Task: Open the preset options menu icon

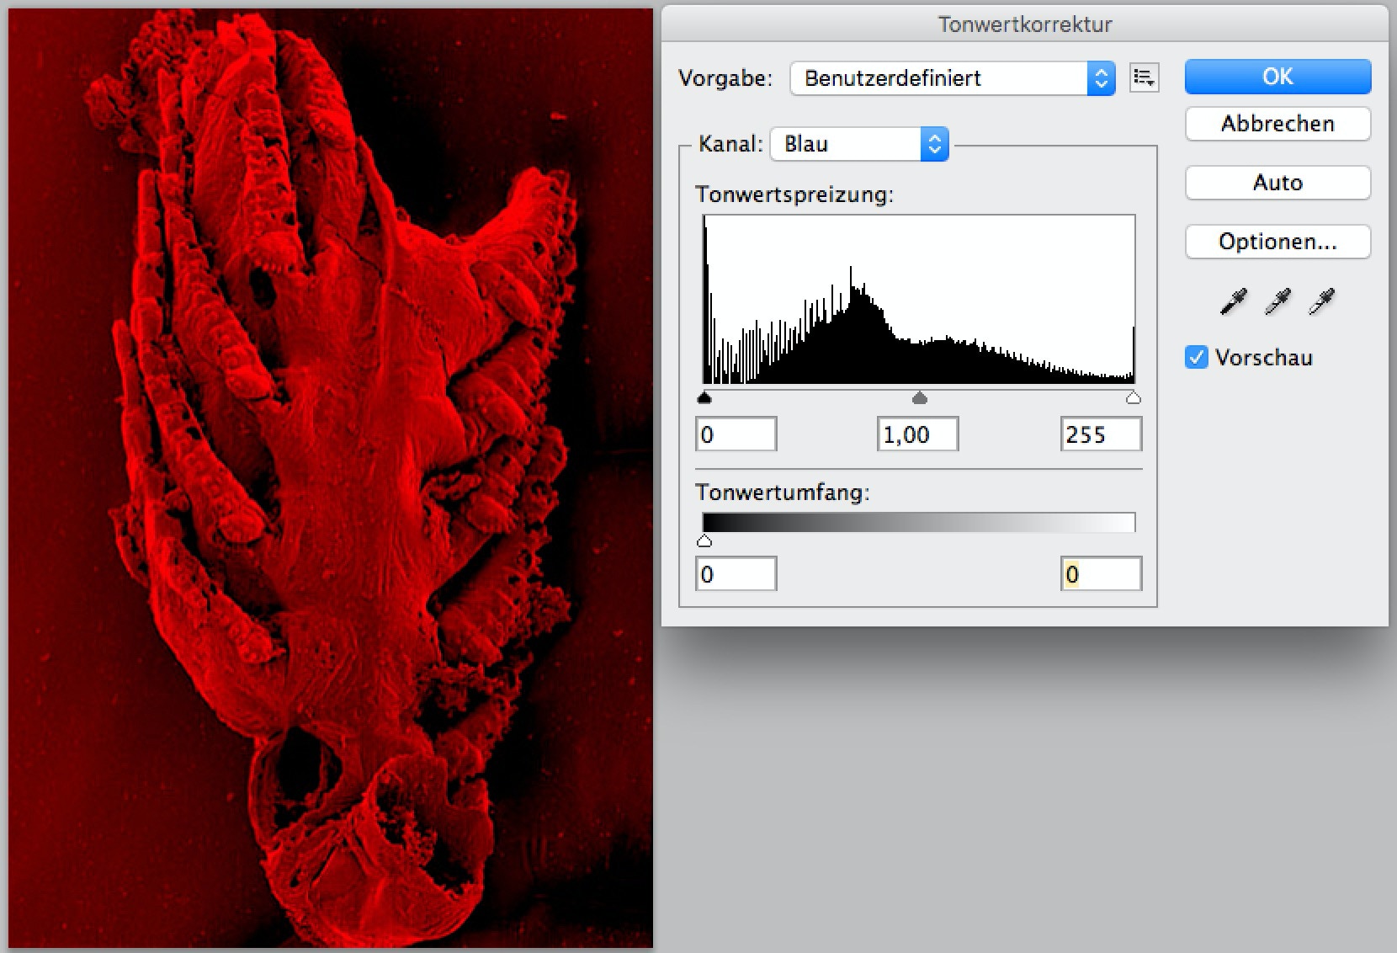Action: (1144, 78)
